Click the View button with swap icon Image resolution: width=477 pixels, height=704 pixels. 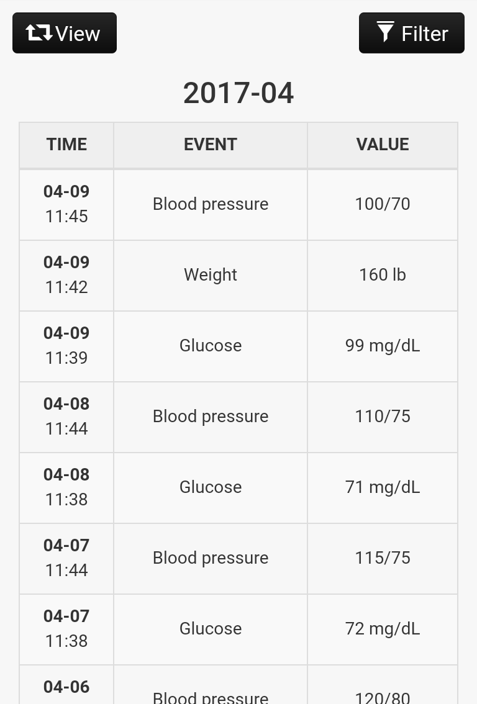coord(65,33)
